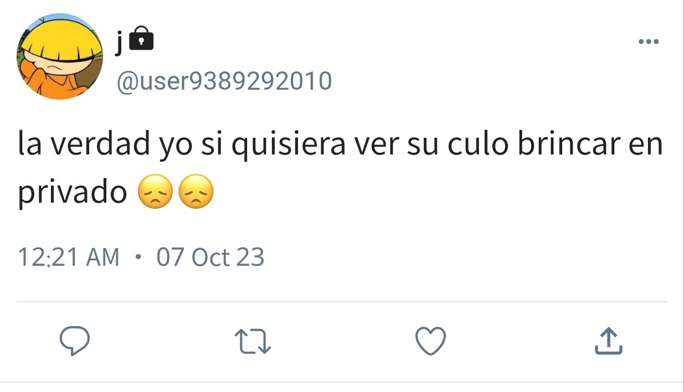The image size is (684, 392).
Task: Open the @user9389292010 handle link
Action: [x=224, y=81]
